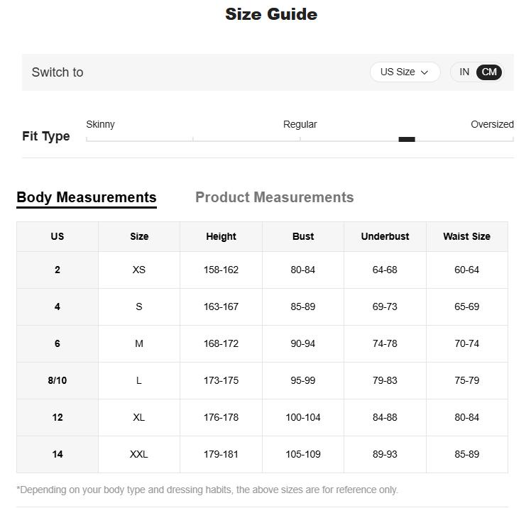
Task: Switch units to IN
Action: coord(464,72)
